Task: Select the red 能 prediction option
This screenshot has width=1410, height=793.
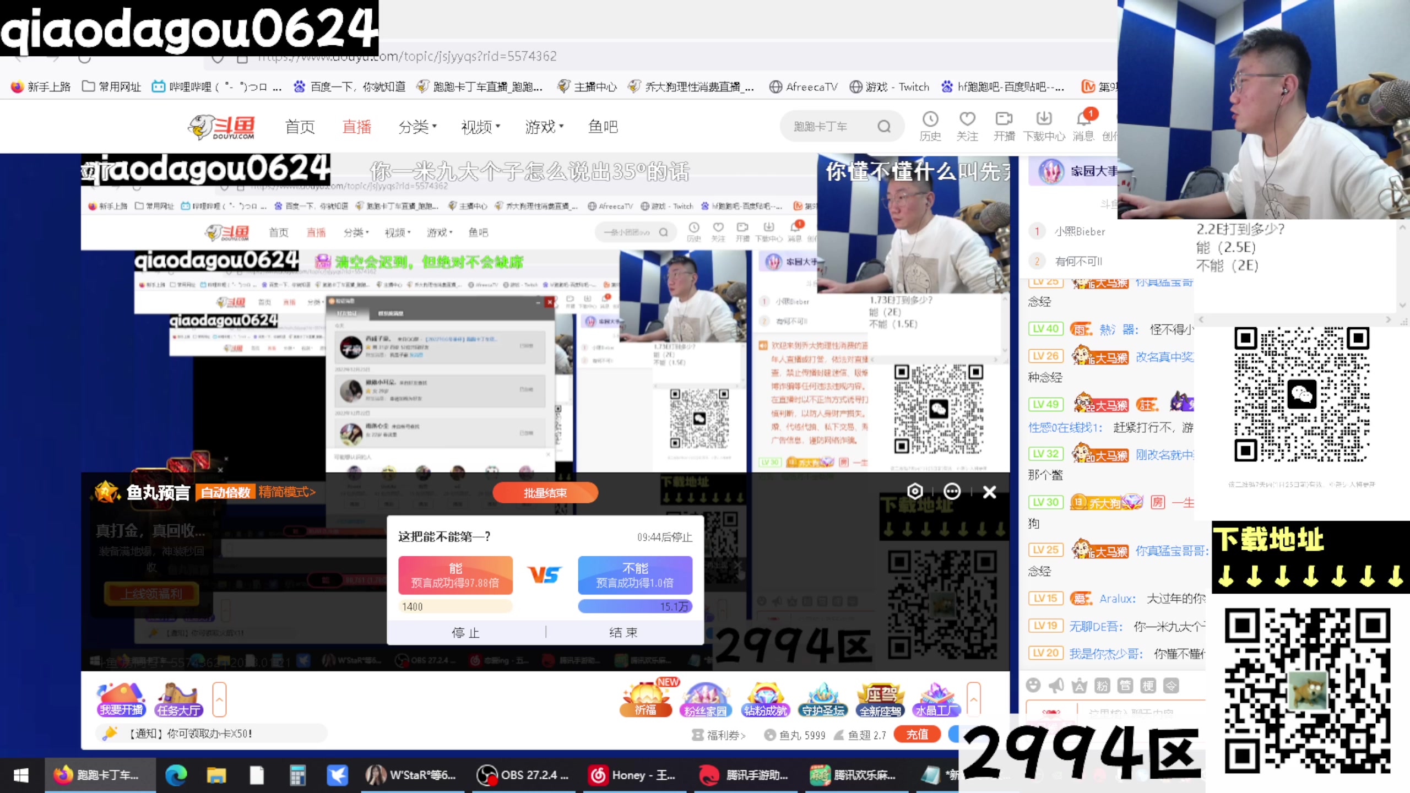Action: (455, 575)
